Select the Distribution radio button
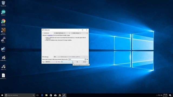 (43, 33)
